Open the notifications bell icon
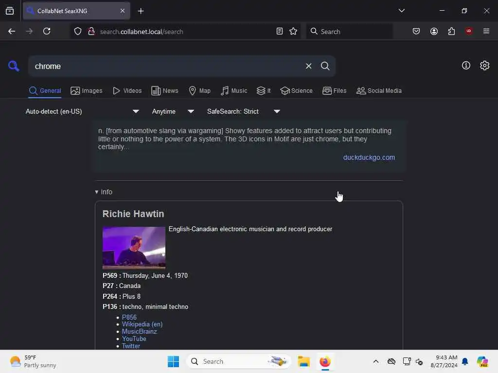This screenshot has width=498, height=373. pyautogui.click(x=465, y=361)
